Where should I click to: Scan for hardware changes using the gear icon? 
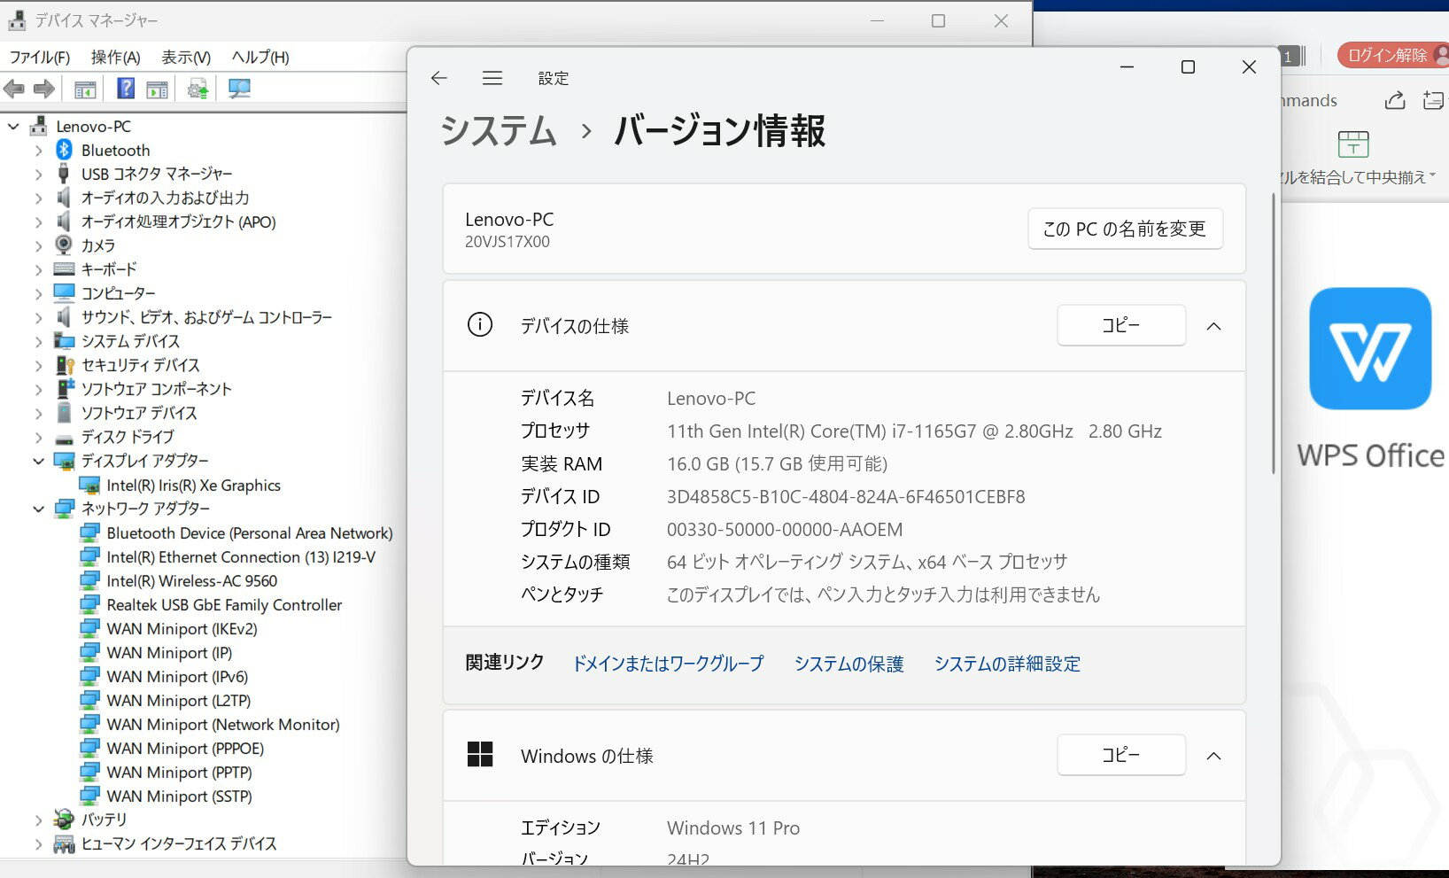click(x=197, y=89)
